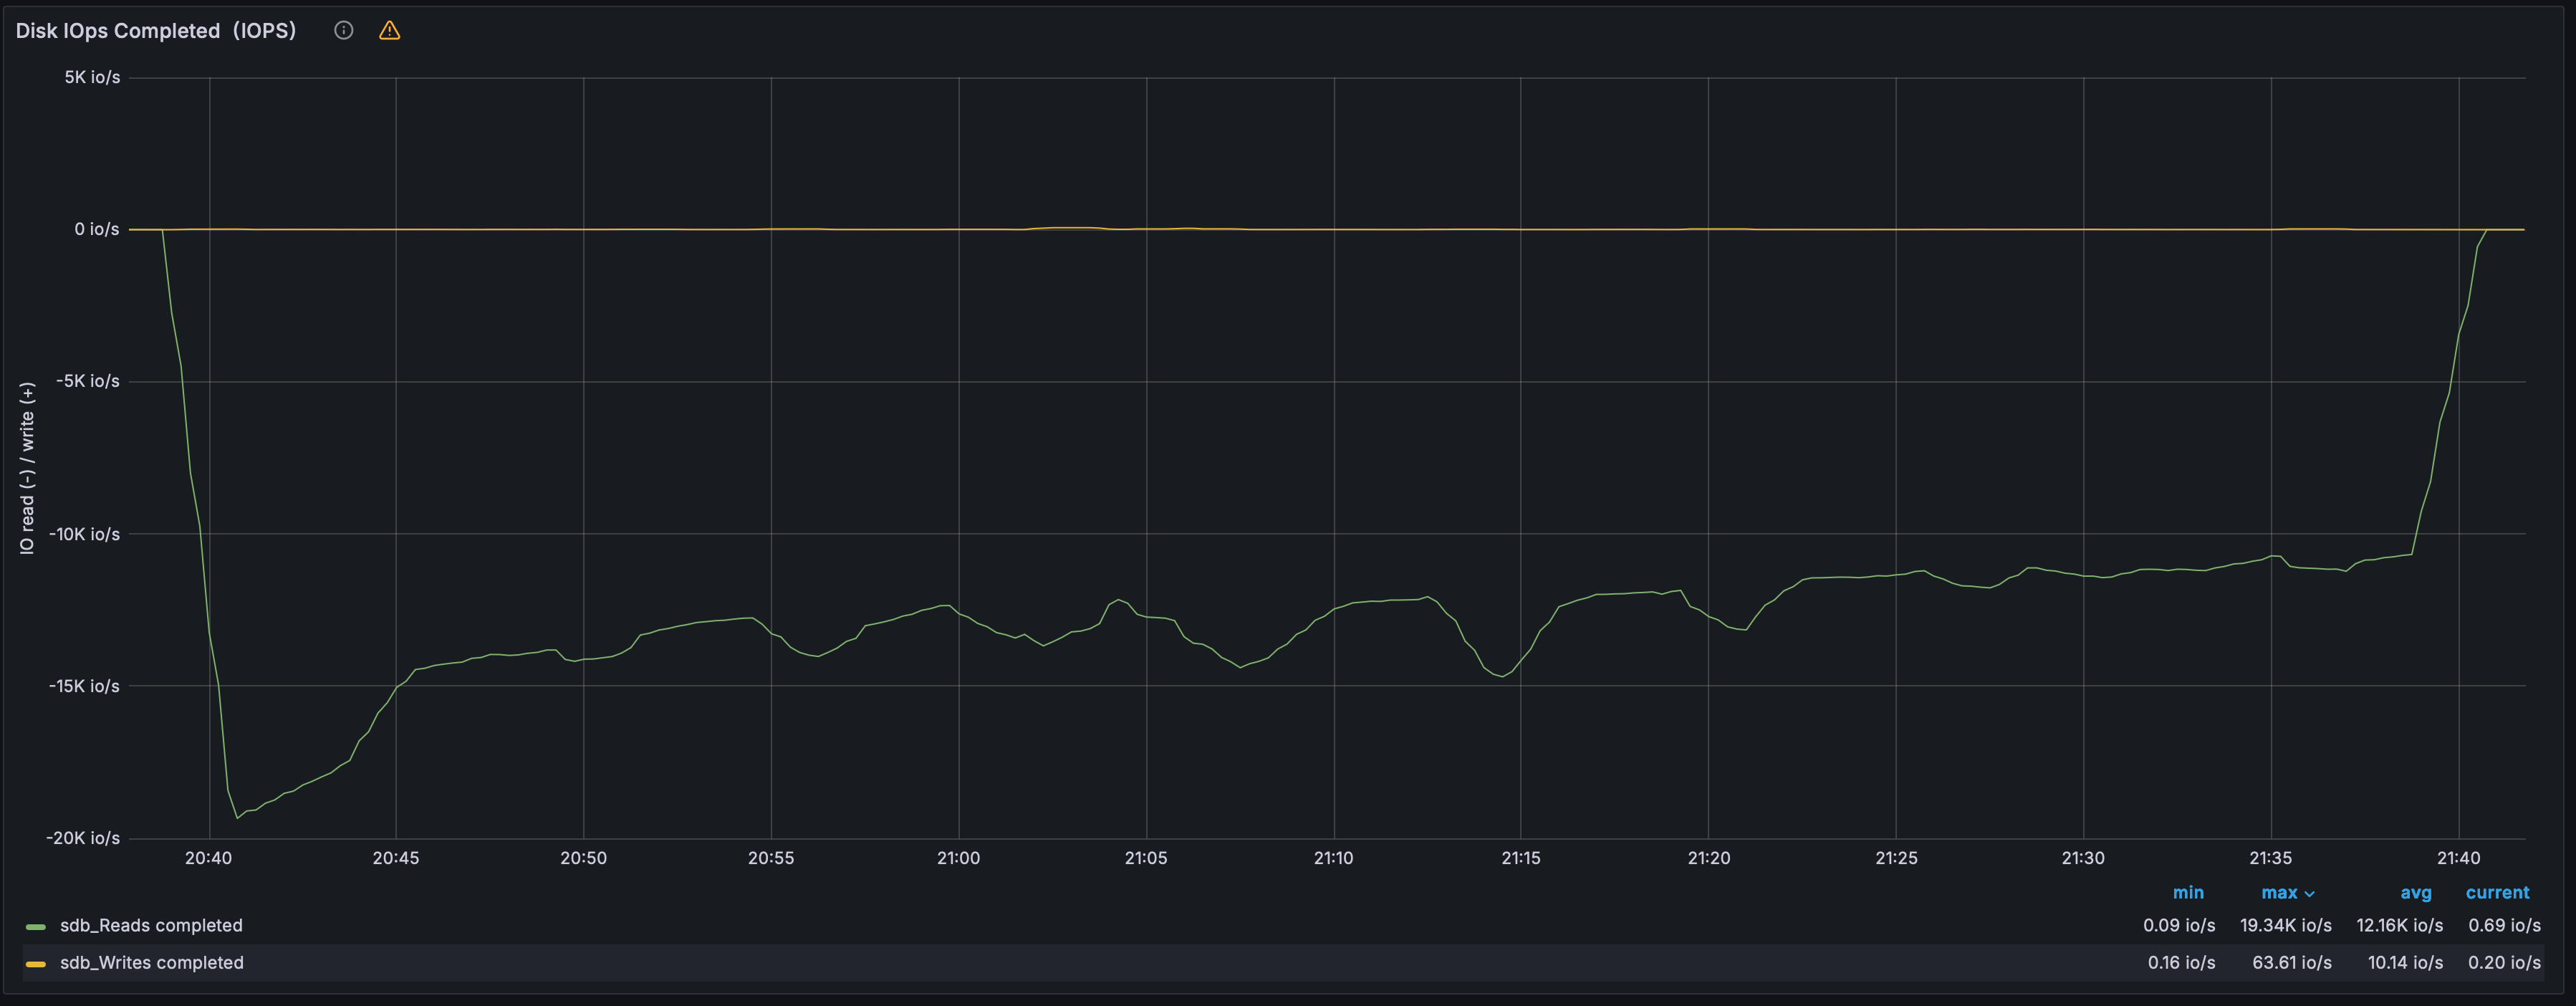Click the 0 io/s y-axis label
Screen dimensions: 2576x1006
96,229
